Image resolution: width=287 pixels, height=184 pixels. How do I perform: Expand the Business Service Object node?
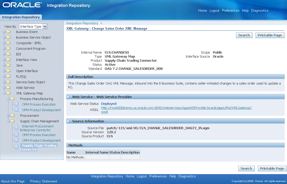coord(4,38)
